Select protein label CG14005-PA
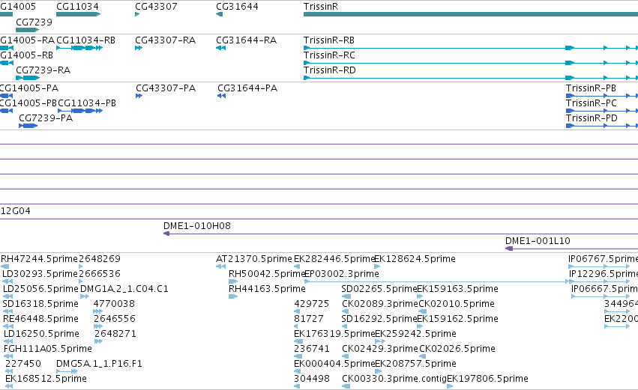This screenshot has width=638, height=390. coord(29,88)
